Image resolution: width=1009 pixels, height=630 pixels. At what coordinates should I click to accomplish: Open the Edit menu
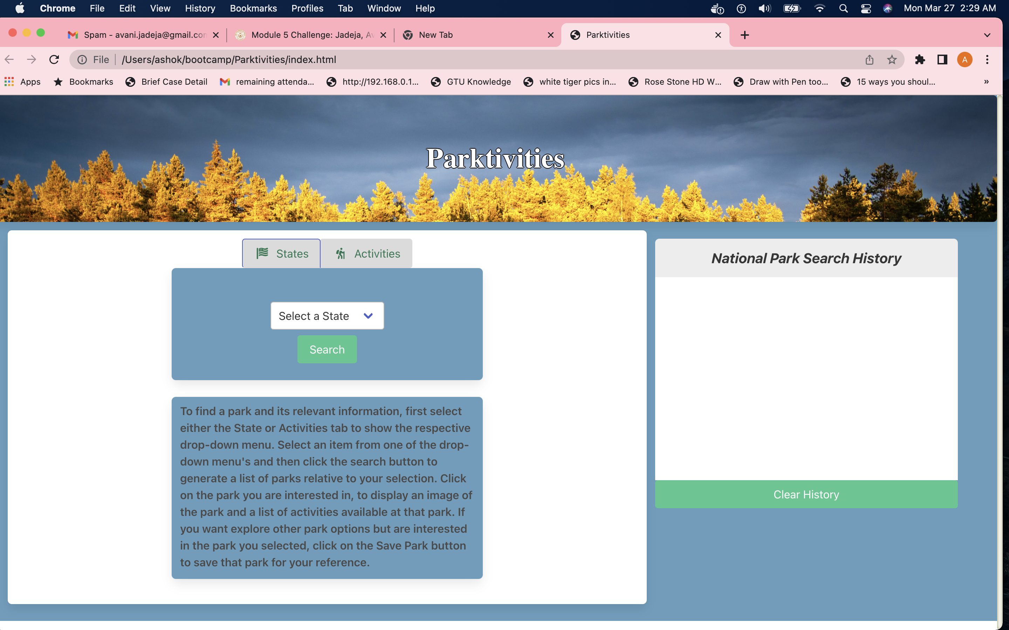click(x=127, y=8)
